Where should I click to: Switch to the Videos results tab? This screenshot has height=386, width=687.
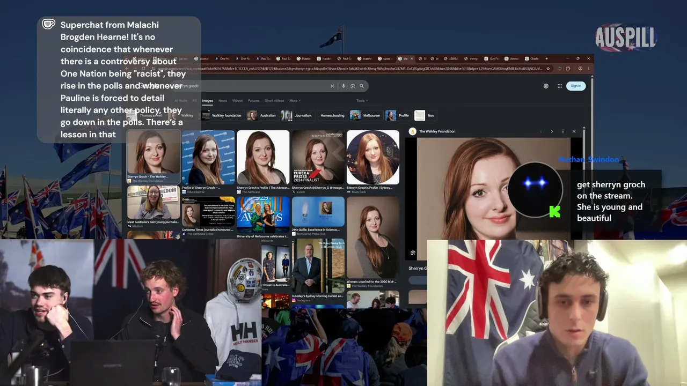237,101
